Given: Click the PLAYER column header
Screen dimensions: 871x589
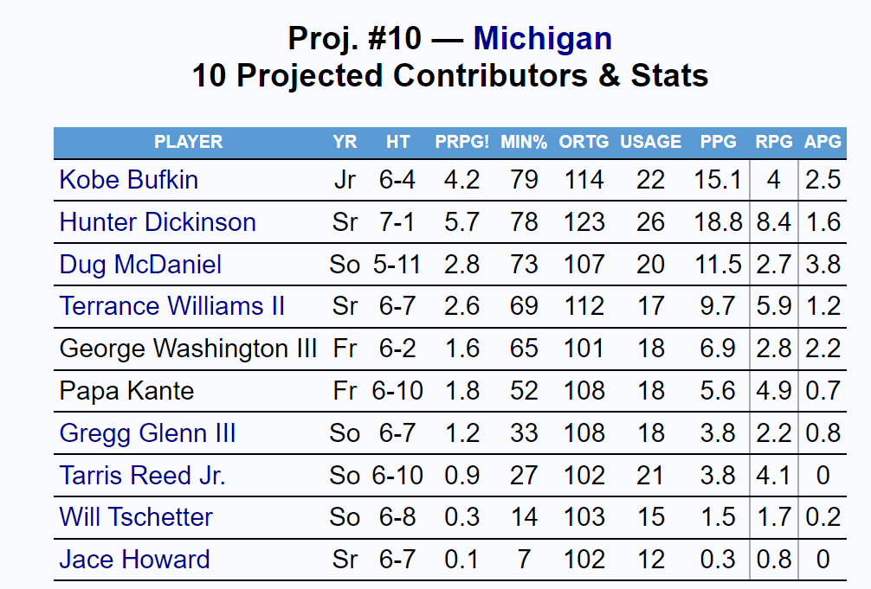Looking at the screenshot, I should [188, 143].
